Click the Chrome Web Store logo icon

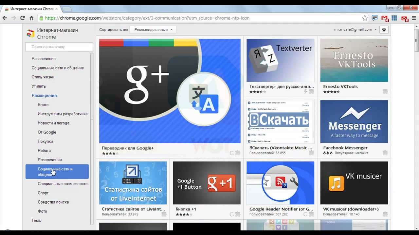(30, 33)
